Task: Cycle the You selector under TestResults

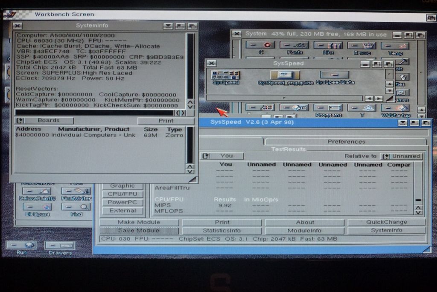Action: (x=222, y=156)
